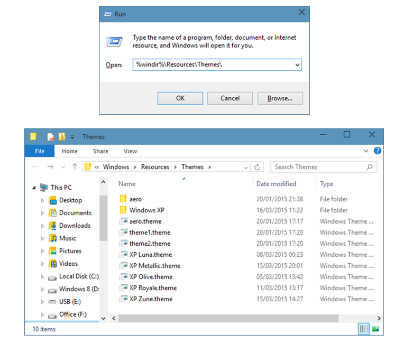Screen dimensions: 412x344
Task: Sort by the Name column header
Action: pyautogui.click(x=127, y=184)
